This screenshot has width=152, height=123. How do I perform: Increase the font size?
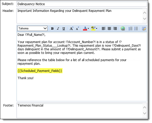[72, 29]
